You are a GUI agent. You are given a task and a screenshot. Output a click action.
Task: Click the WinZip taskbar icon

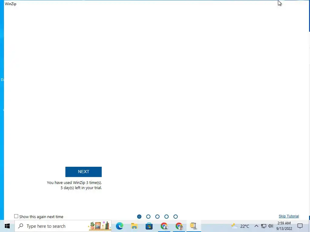(x=193, y=226)
